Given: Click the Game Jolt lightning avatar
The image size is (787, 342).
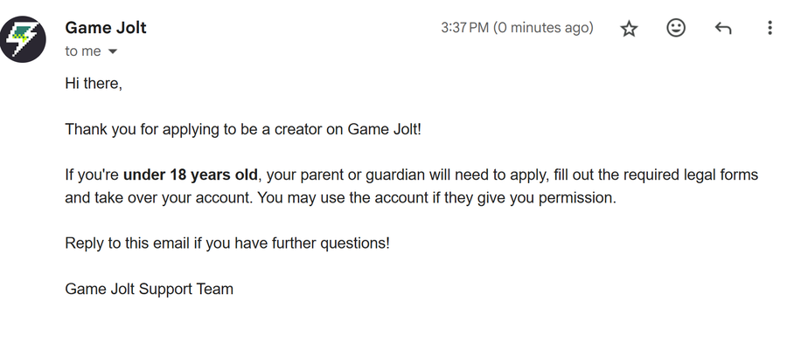Looking at the screenshot, I should [x=23, y=39].
